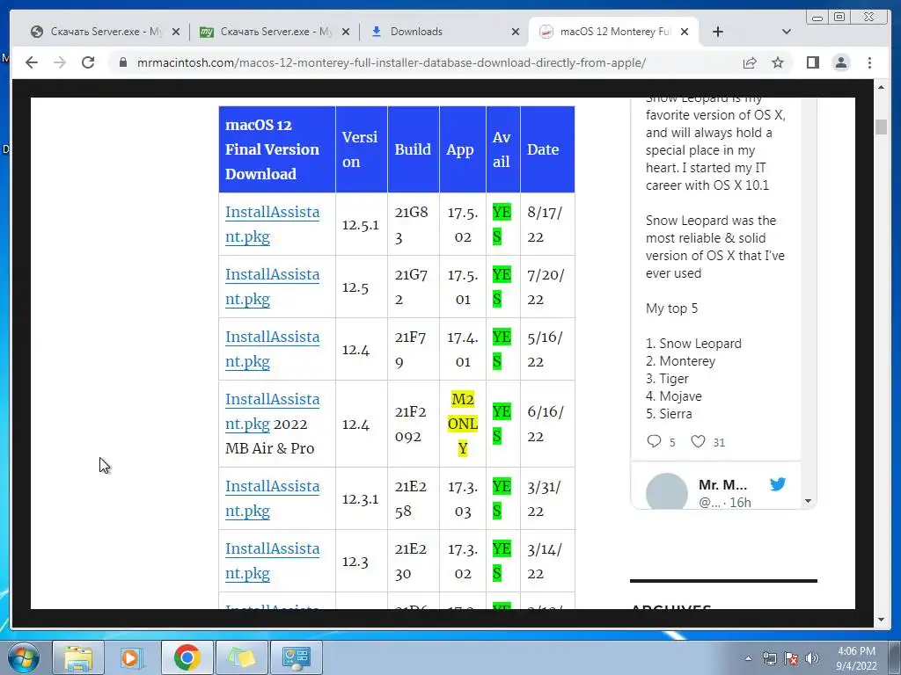Close the macOS 12 Monterey tab

[685, 32]
